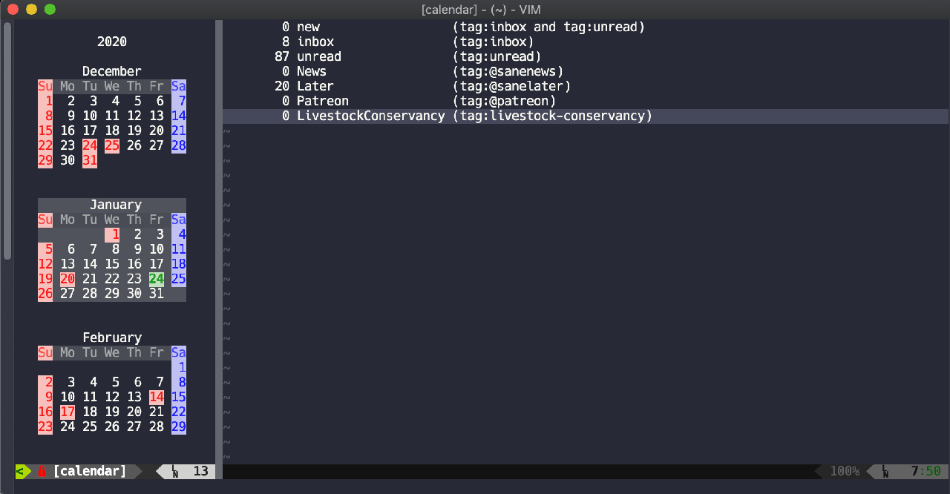The width and height of the screenshot is (950, 494).
Task: Select today's highlighted date, January 24
Action: coord(157,279)
